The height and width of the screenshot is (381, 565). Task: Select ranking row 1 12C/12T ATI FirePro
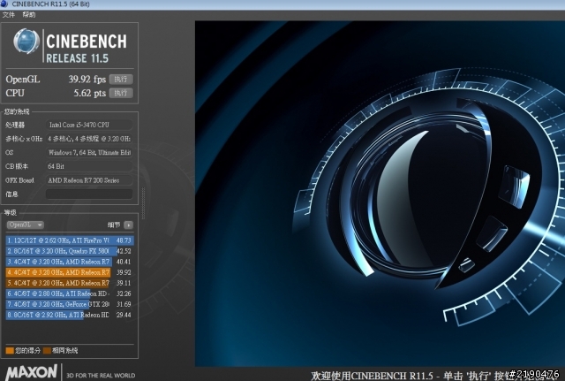tap(70, 240)
